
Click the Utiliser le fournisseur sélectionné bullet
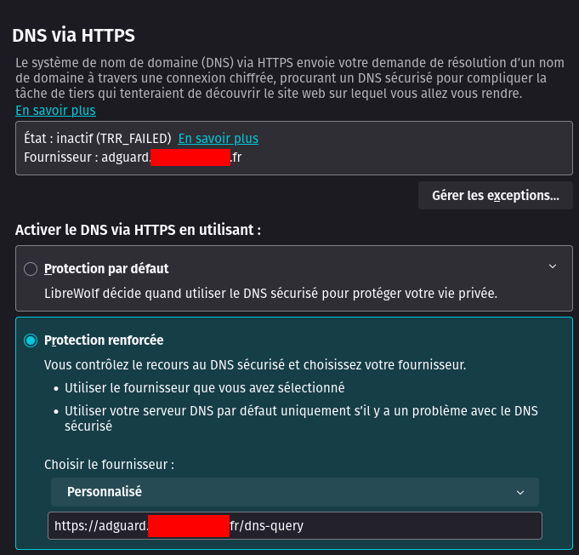click(204, 388)
